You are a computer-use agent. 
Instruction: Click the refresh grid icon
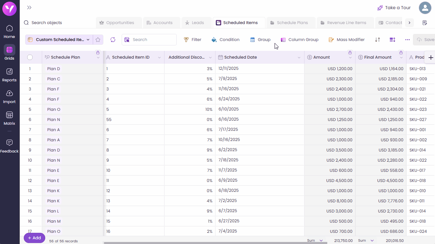(113, 40)
